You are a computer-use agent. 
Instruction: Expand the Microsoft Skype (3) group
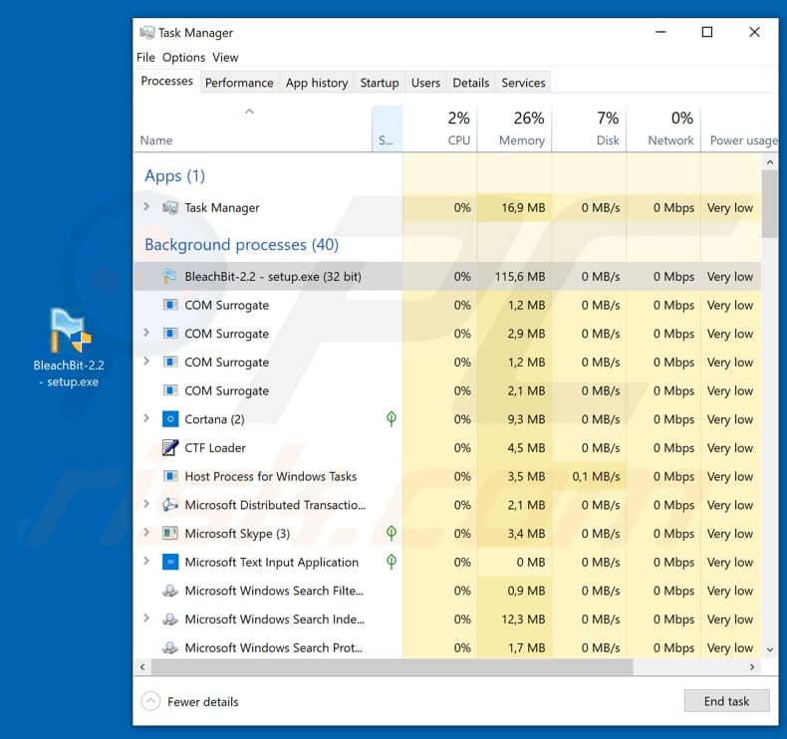click(146, 534)
